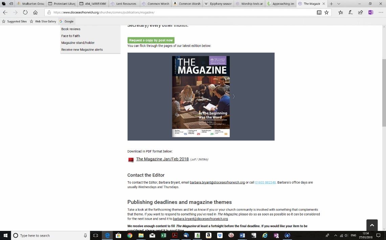386x240 pixels.
Task: Set these tabs aside
Action: click(x=11, y=4)
